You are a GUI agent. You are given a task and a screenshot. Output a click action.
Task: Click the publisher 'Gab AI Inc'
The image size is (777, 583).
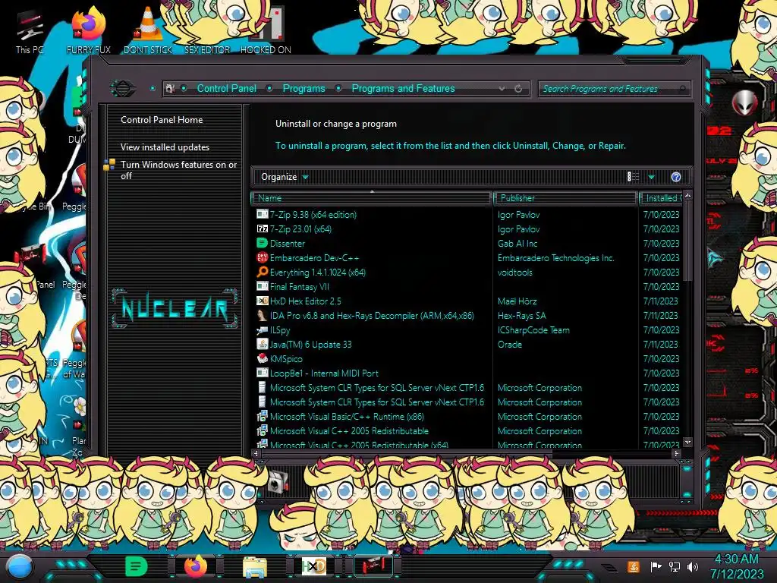(x=517, y=244)
